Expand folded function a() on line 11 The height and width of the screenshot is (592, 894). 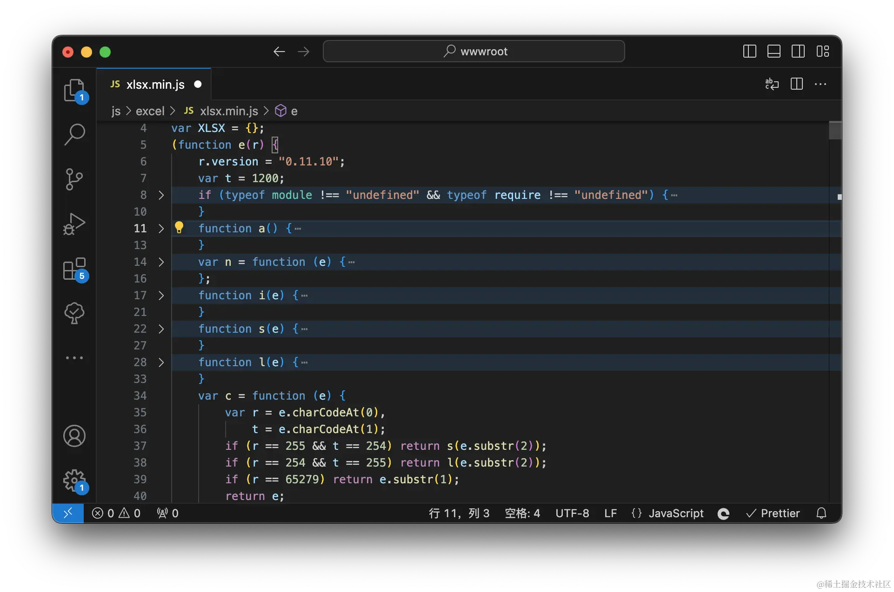pos(161,229)
